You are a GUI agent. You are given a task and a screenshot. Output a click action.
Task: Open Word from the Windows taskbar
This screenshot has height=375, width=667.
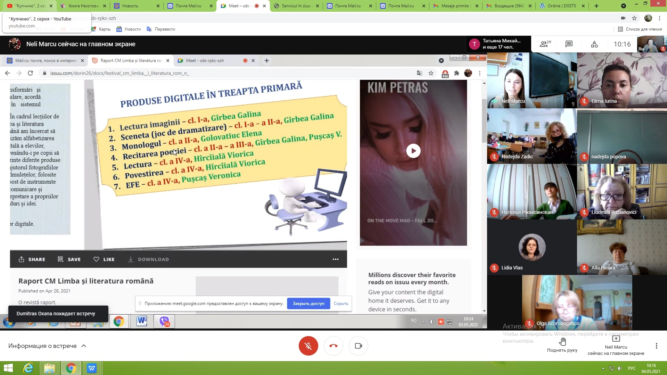pos(92,368)
